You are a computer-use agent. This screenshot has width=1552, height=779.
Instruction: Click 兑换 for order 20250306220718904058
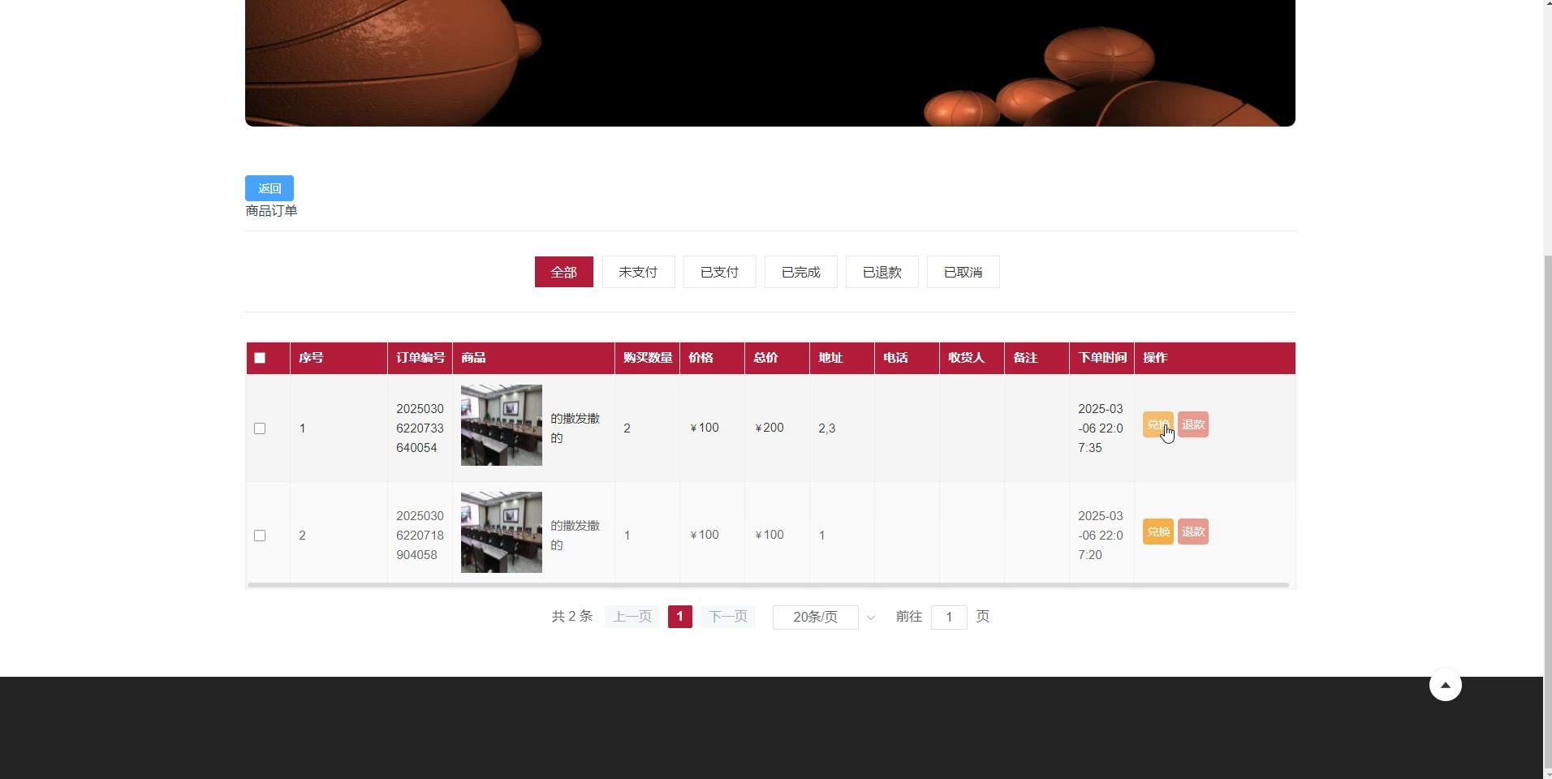(x=1158, y=532)
